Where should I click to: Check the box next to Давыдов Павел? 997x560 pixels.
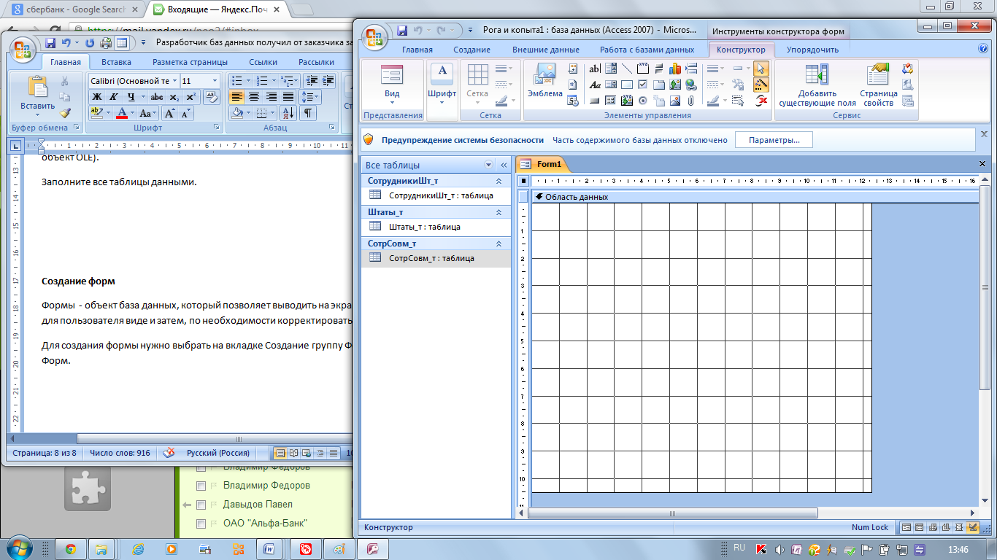tap(201, 505)
